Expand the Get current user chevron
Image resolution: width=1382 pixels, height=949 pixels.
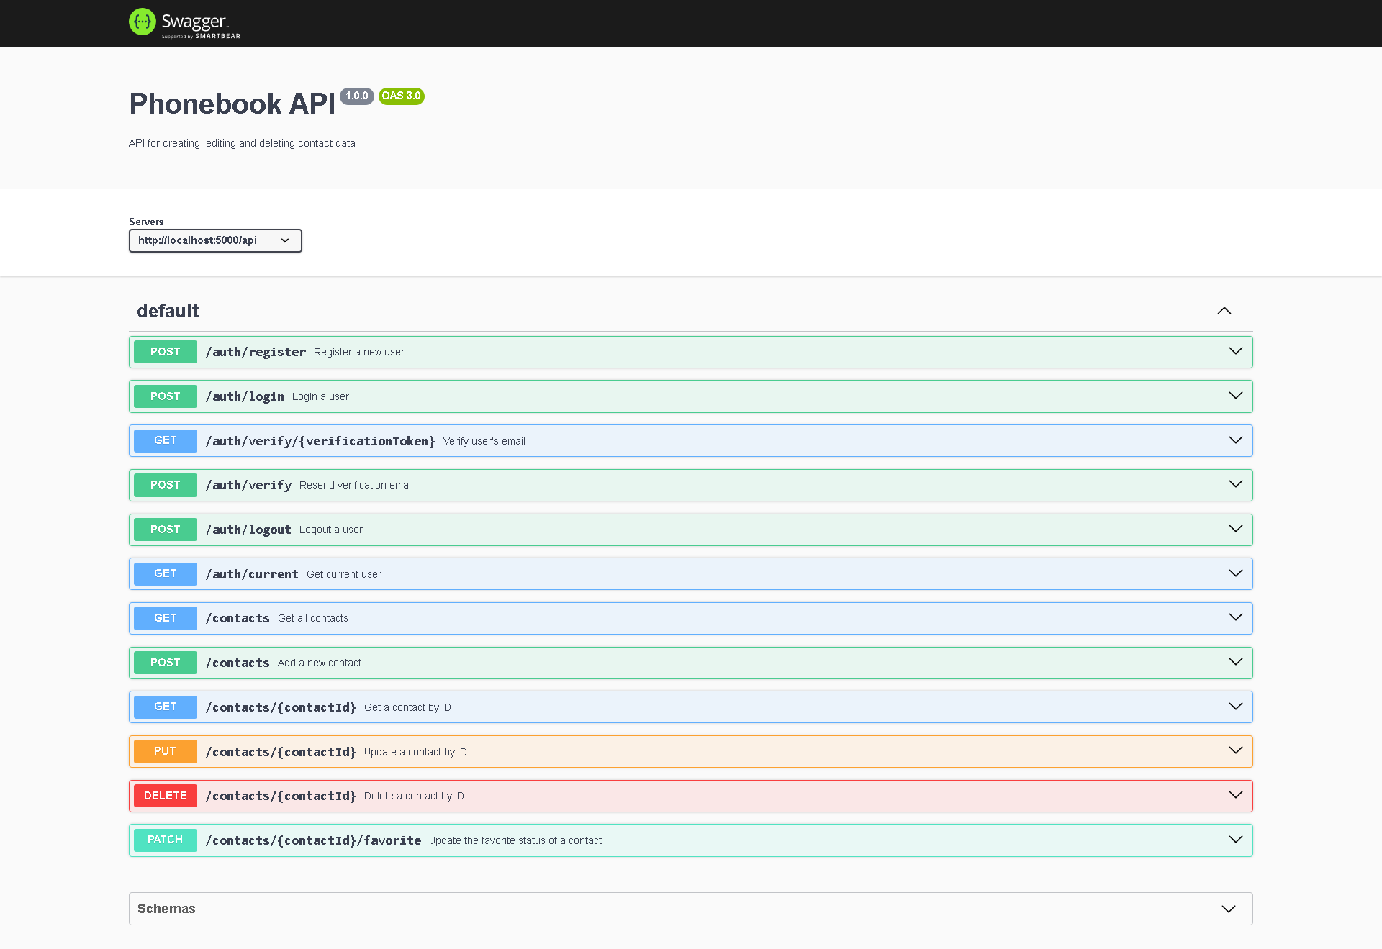[x=1235, y=573]
